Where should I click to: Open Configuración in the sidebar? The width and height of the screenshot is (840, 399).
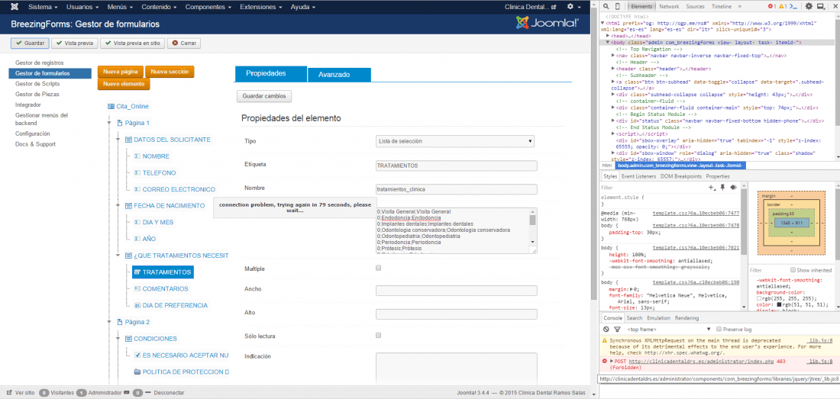33,134
